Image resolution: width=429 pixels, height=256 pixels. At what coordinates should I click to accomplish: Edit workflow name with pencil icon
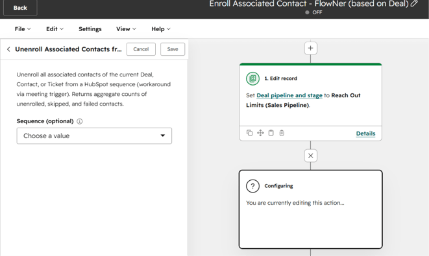414,3
